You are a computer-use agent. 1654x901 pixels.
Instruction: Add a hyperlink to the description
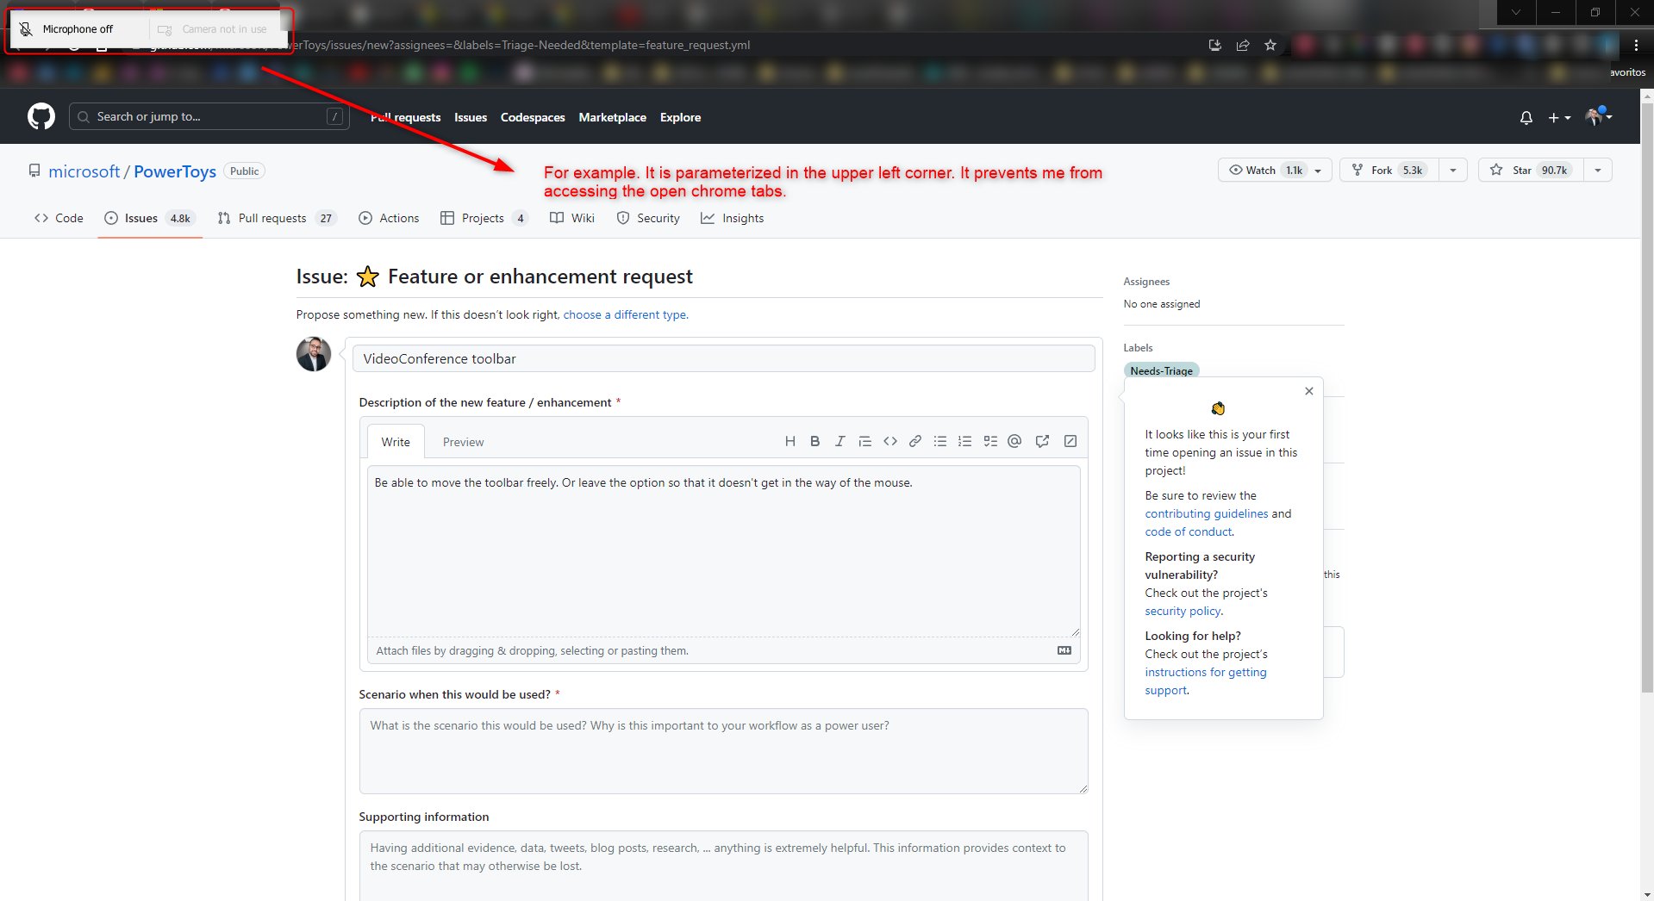[x=914, y=440]
